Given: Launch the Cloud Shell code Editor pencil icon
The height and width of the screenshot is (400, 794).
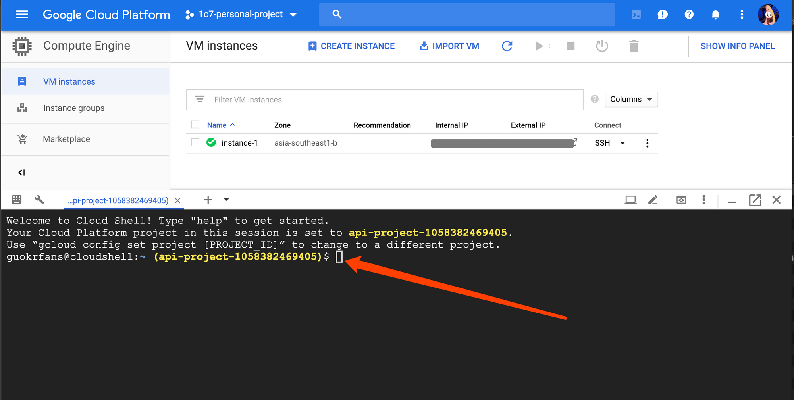Looking at the screenshot, I should [653, 200].
